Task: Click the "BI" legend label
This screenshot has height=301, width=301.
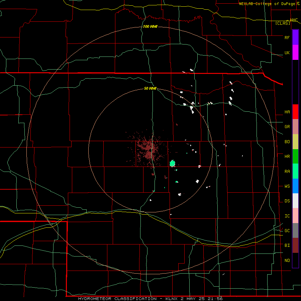Action: point(287,245)
